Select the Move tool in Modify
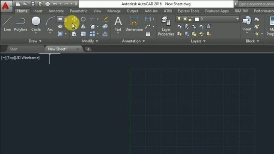Screen dimensions: 274x154 tap(74, 19)
